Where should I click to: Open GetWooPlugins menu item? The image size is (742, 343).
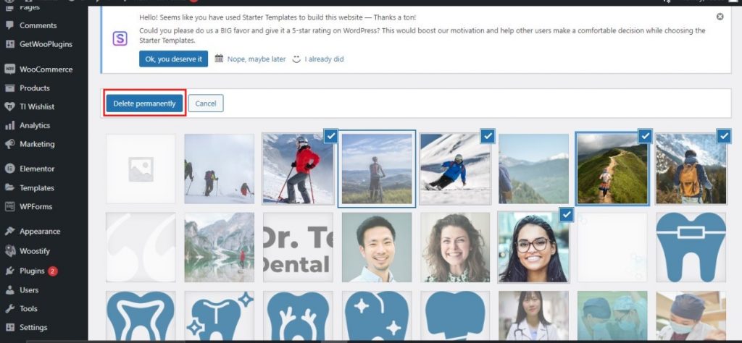44,44
